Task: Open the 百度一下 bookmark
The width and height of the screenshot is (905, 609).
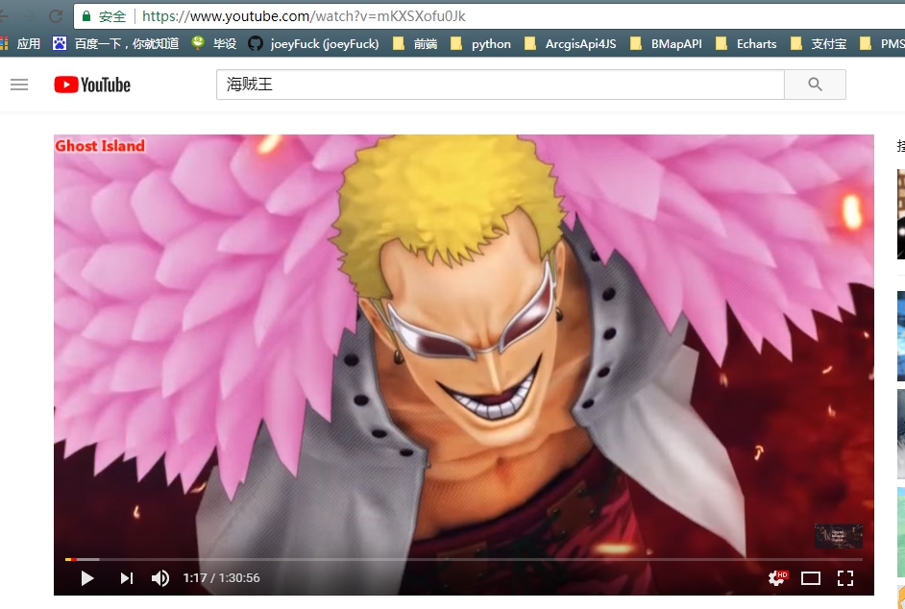Action: click(x=116, y=43)
